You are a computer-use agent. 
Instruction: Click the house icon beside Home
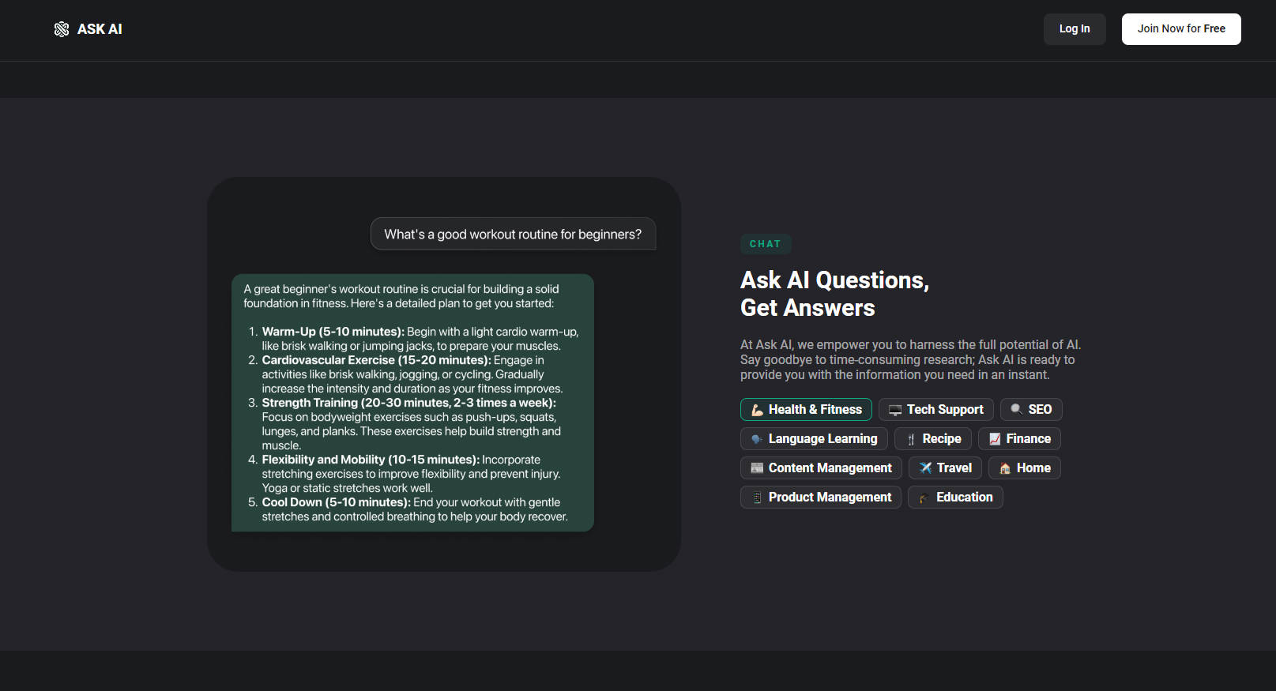[1005, 468]
